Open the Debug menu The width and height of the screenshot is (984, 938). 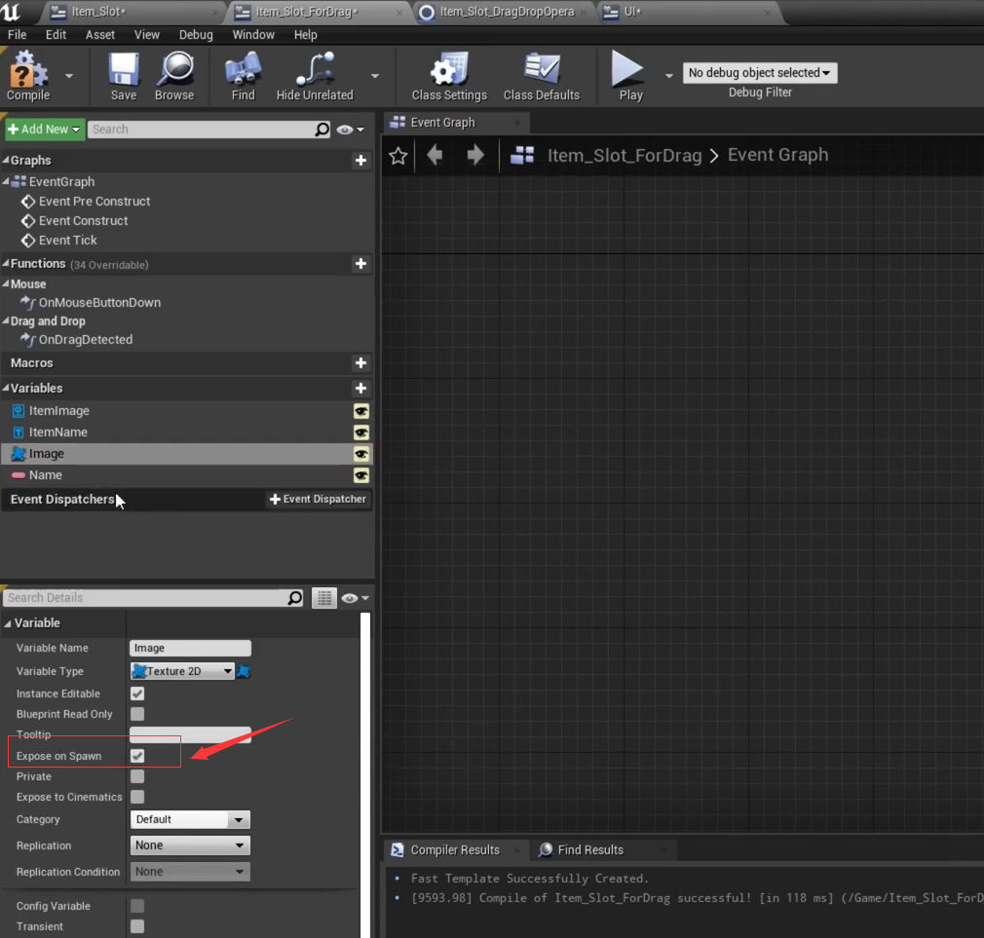(x=196, y=34)
